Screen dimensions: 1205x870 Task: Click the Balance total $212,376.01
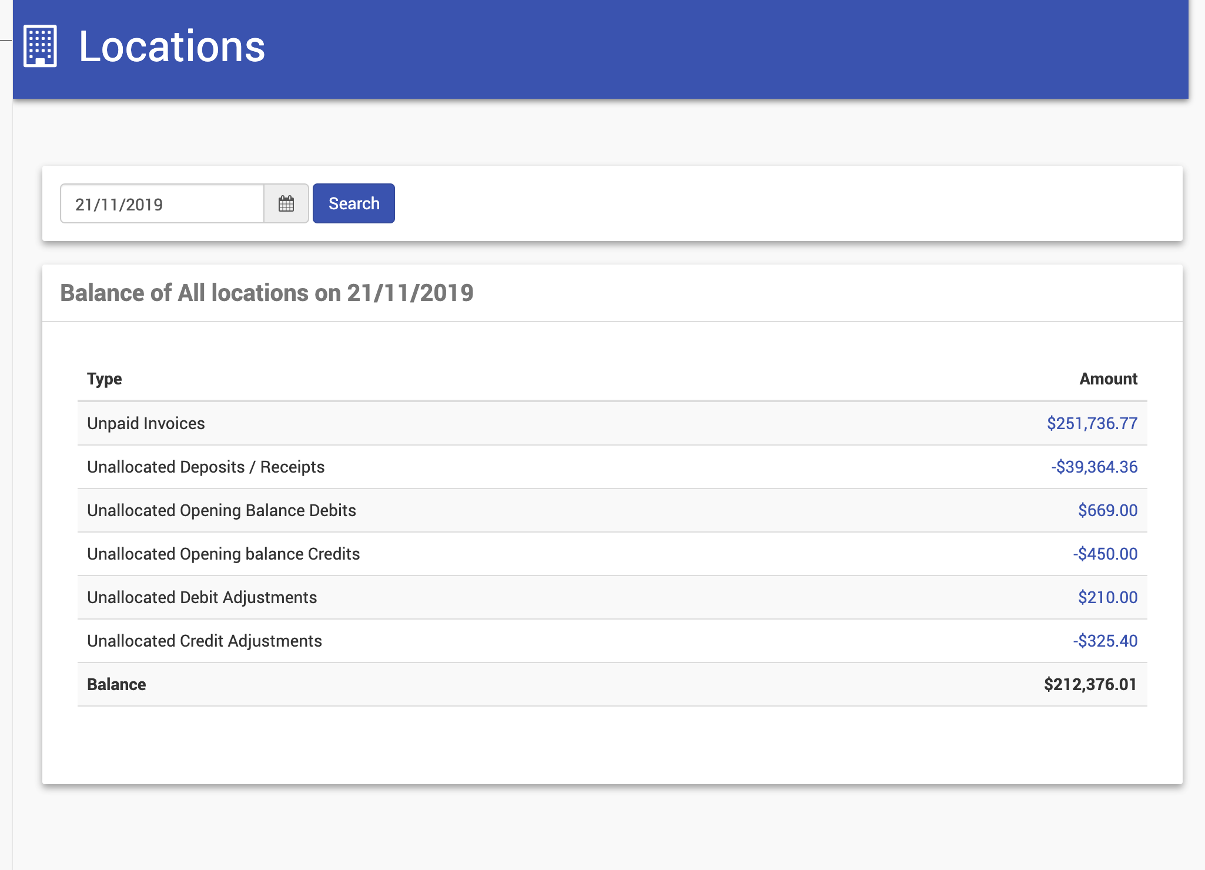pos(1090,684)
